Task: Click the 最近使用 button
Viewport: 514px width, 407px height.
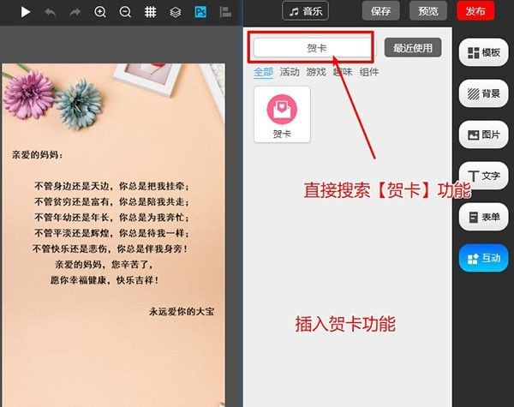Action: tap(413, 48)
